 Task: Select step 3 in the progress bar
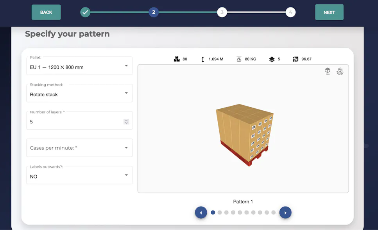click(222, 12)
